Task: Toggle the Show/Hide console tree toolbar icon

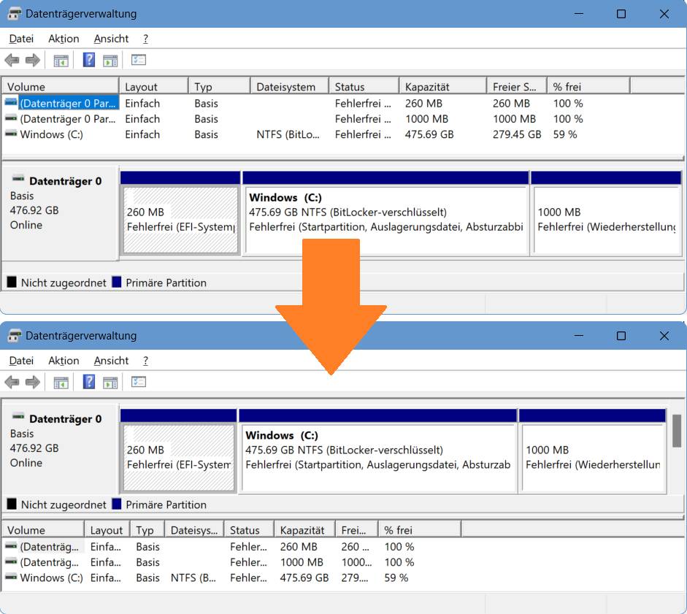Action: click(x=61, y=61)
